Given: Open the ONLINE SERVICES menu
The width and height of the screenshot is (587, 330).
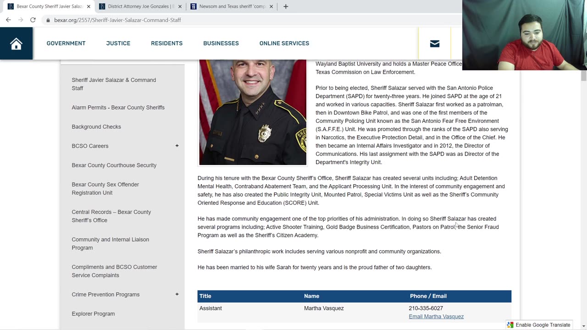Looking at the screenshot, I should [x=284, y=44].
